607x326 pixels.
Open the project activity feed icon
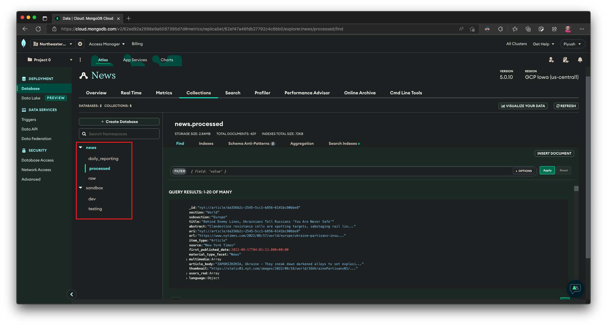(x=565, y=60)
